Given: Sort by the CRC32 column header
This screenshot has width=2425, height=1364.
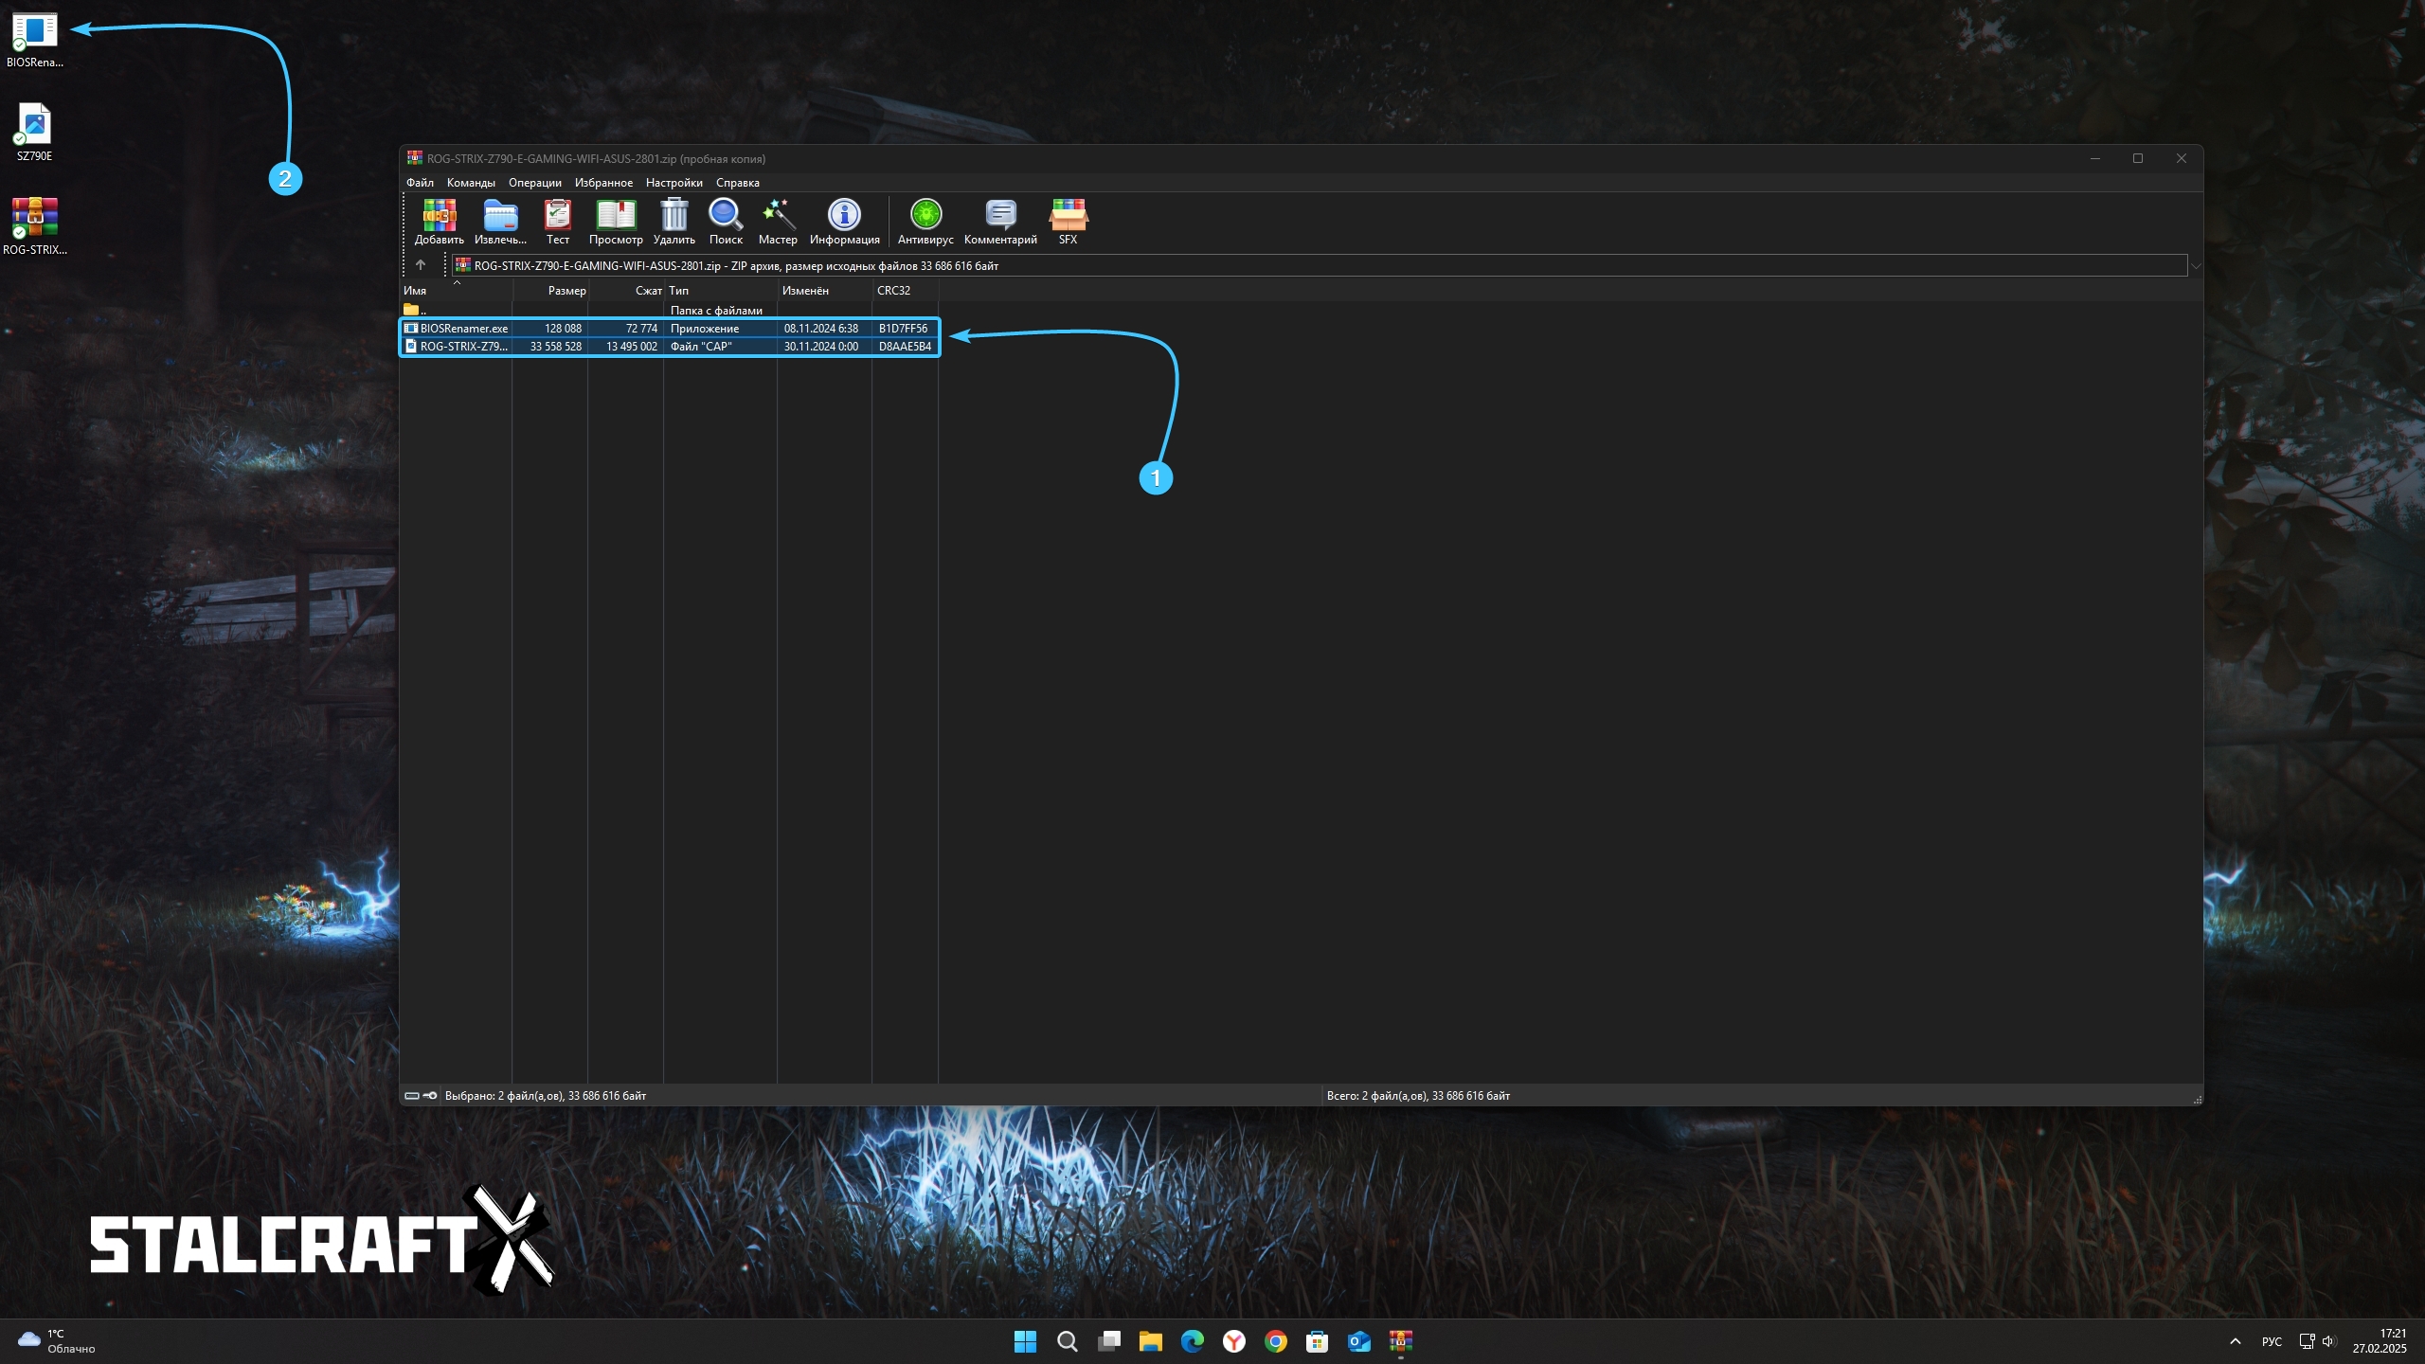Looking at the screenshot, I should pyautogui.click(x=906, y=291).
